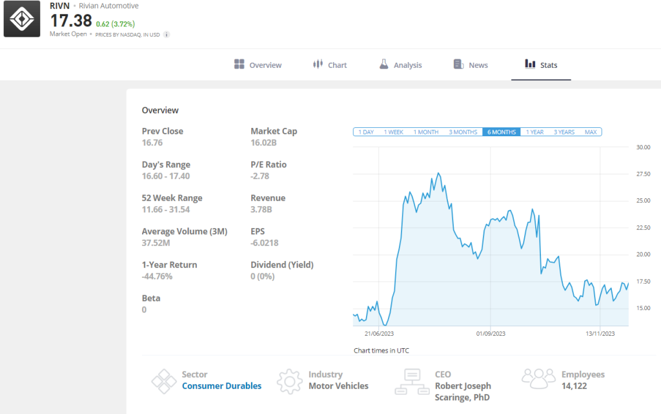The image size is (661, 414).
Task: Click the Rivian Automotive logo icon
Action: (x=21, y=19)
